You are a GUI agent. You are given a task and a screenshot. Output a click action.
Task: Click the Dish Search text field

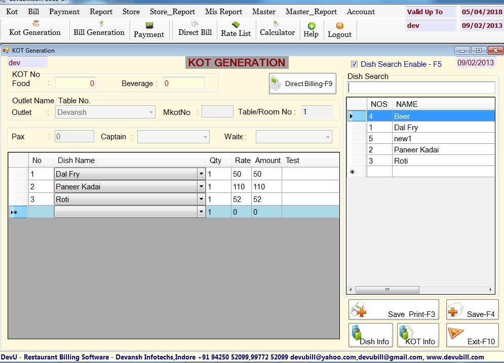(x=421, y=88)
